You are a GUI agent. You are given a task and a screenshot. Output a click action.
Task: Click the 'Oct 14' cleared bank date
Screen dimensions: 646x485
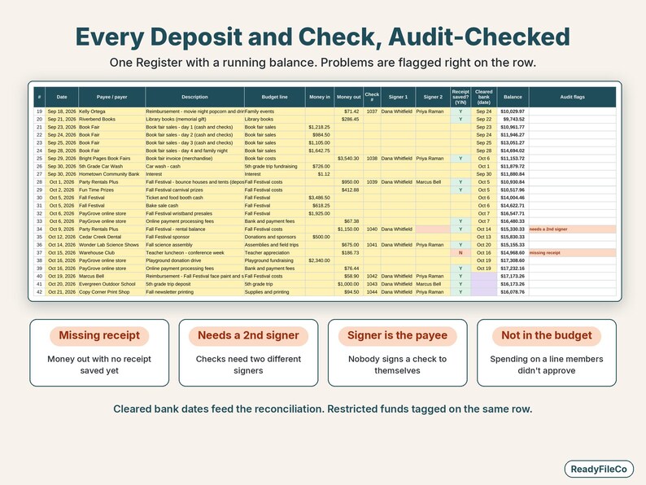(x=483, y=229)
